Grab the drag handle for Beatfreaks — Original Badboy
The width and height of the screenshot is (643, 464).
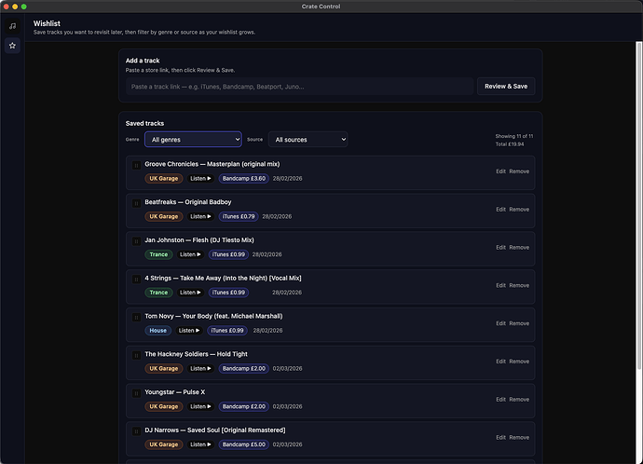click(x=136, y=204)
